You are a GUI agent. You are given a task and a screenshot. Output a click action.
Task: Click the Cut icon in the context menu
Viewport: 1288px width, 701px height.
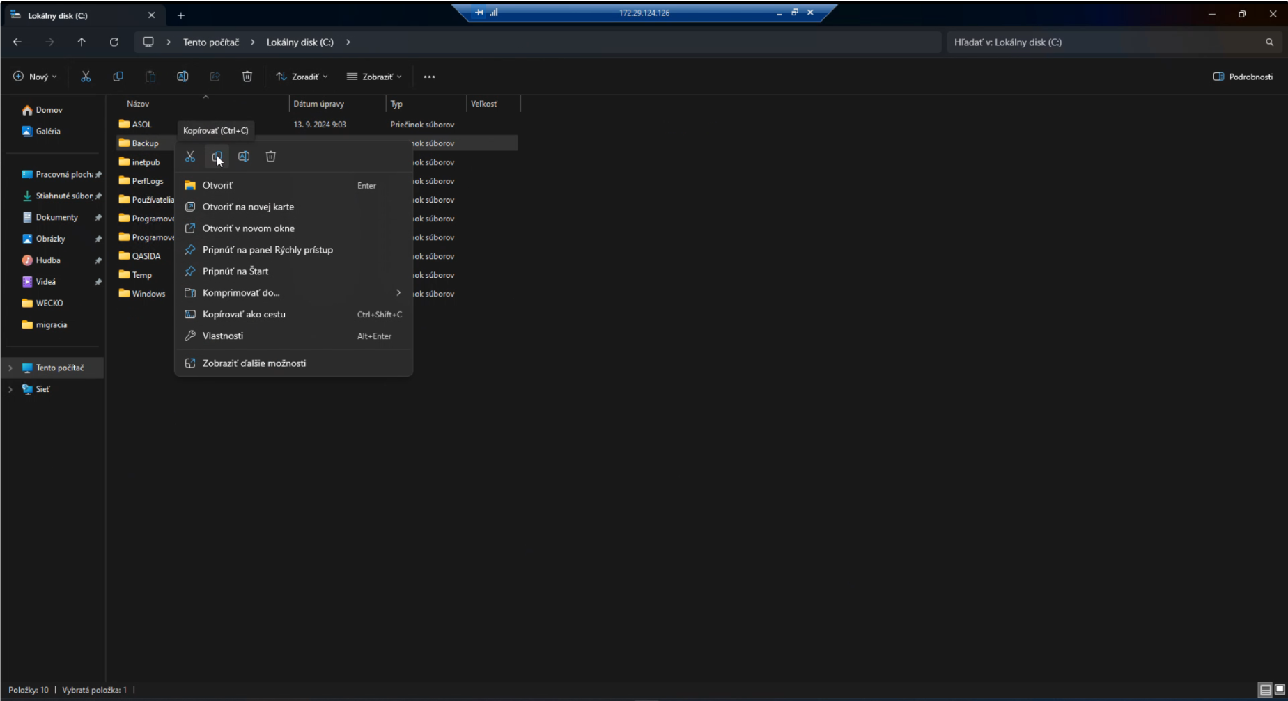click(x=190, y=157)
